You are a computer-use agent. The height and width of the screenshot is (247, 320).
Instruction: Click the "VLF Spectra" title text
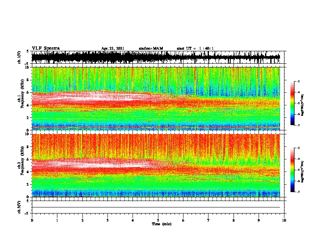46,48
